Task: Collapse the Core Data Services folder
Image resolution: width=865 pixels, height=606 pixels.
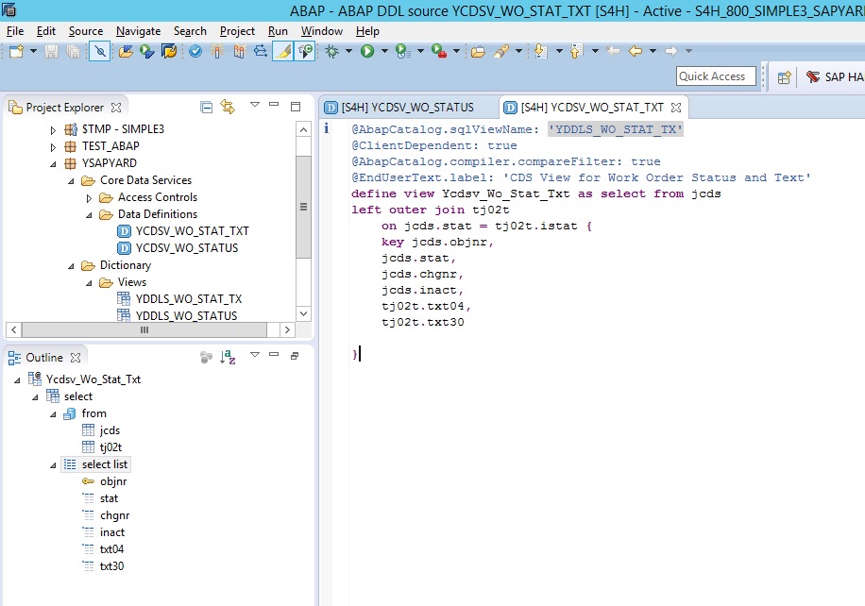Action: (71, 181)
